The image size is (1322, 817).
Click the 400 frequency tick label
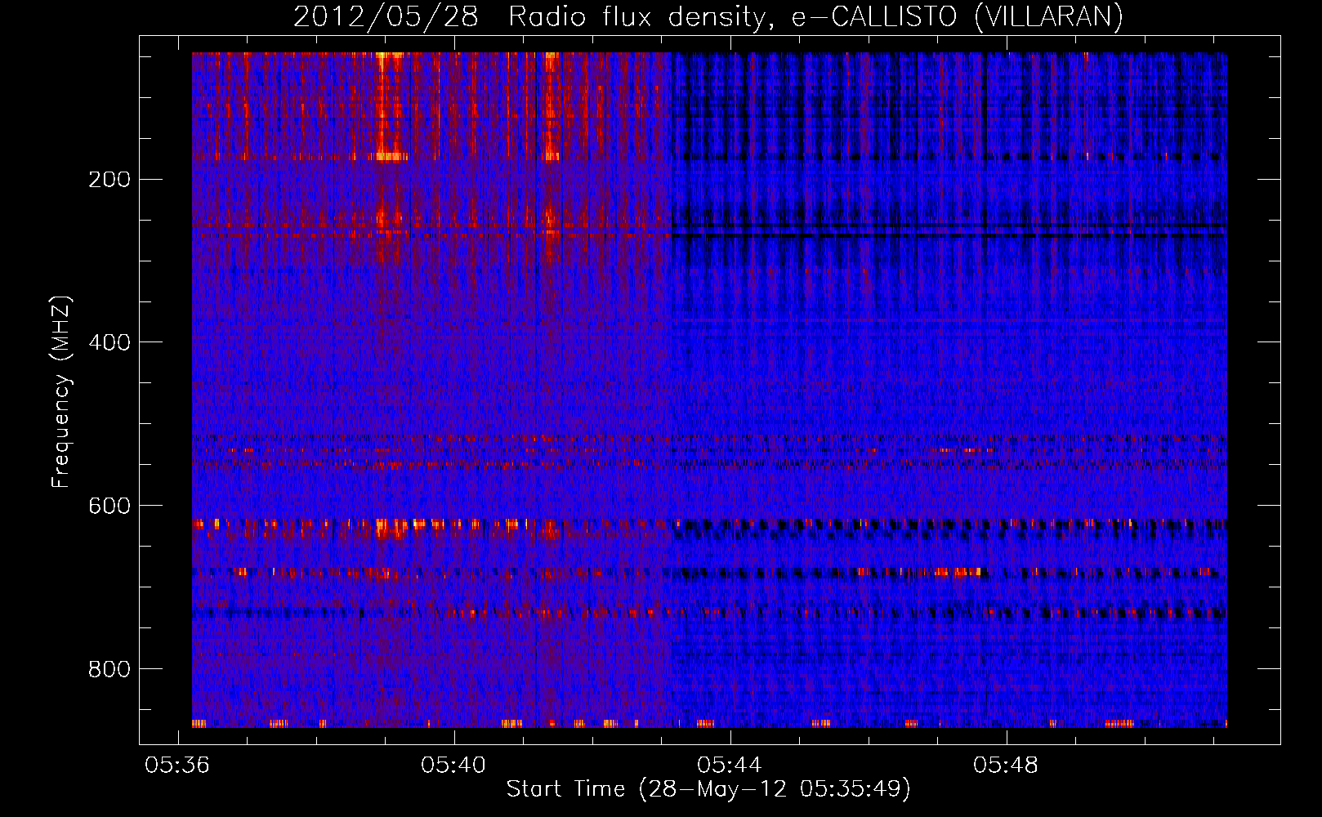(109, 342)
